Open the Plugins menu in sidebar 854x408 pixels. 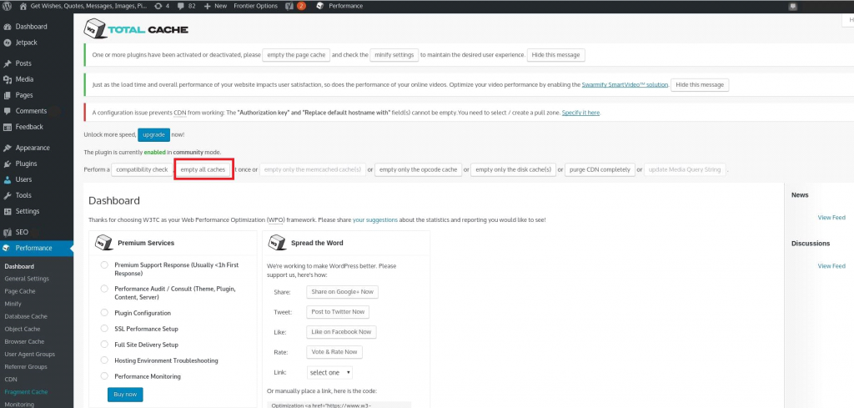(26, 164)
